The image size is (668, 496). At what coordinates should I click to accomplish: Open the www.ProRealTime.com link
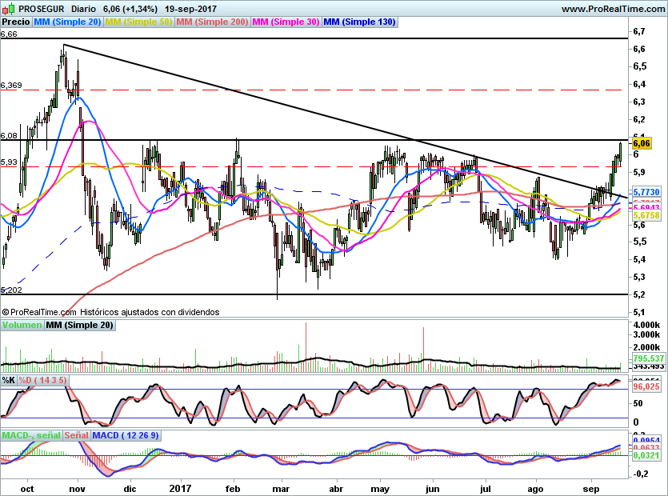point(612,9)
